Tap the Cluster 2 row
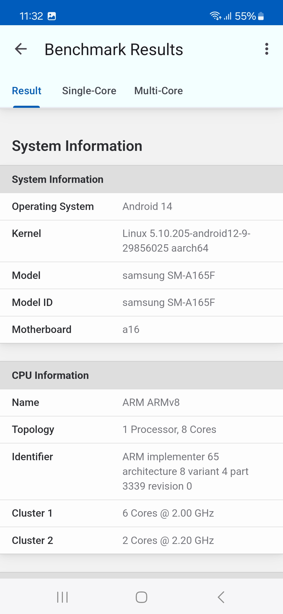283x614 pixels. [x=141, y=541]
